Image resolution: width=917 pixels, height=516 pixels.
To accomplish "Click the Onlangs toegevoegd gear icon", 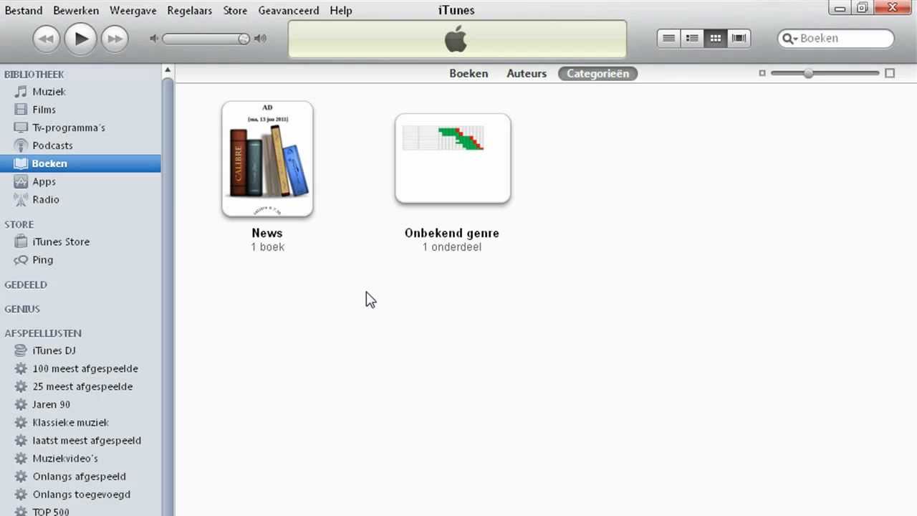I will coord(21,494).
